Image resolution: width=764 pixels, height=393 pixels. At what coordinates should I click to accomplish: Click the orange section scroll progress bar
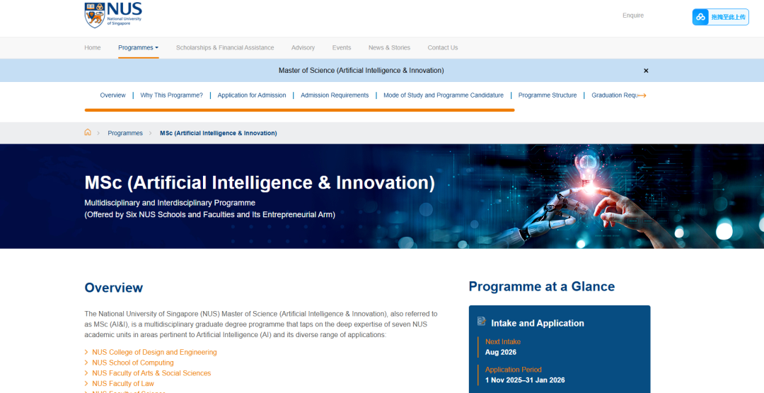299,110
